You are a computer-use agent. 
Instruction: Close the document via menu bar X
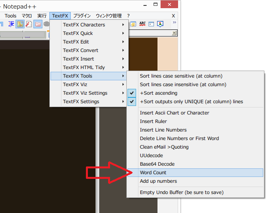[173, 16]
